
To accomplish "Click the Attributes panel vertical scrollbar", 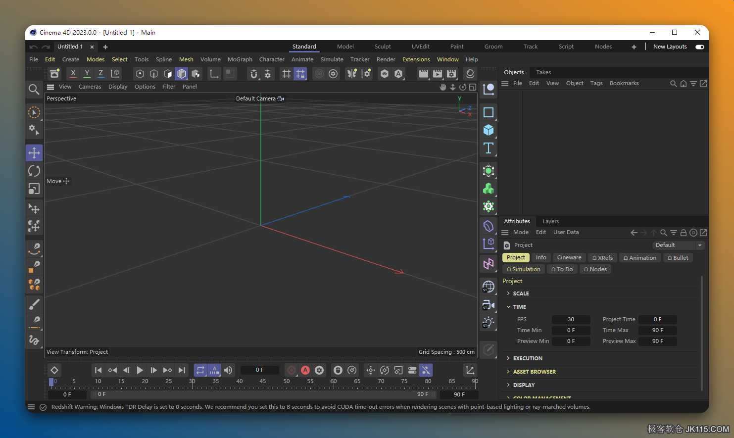I will tap(702, 333).
